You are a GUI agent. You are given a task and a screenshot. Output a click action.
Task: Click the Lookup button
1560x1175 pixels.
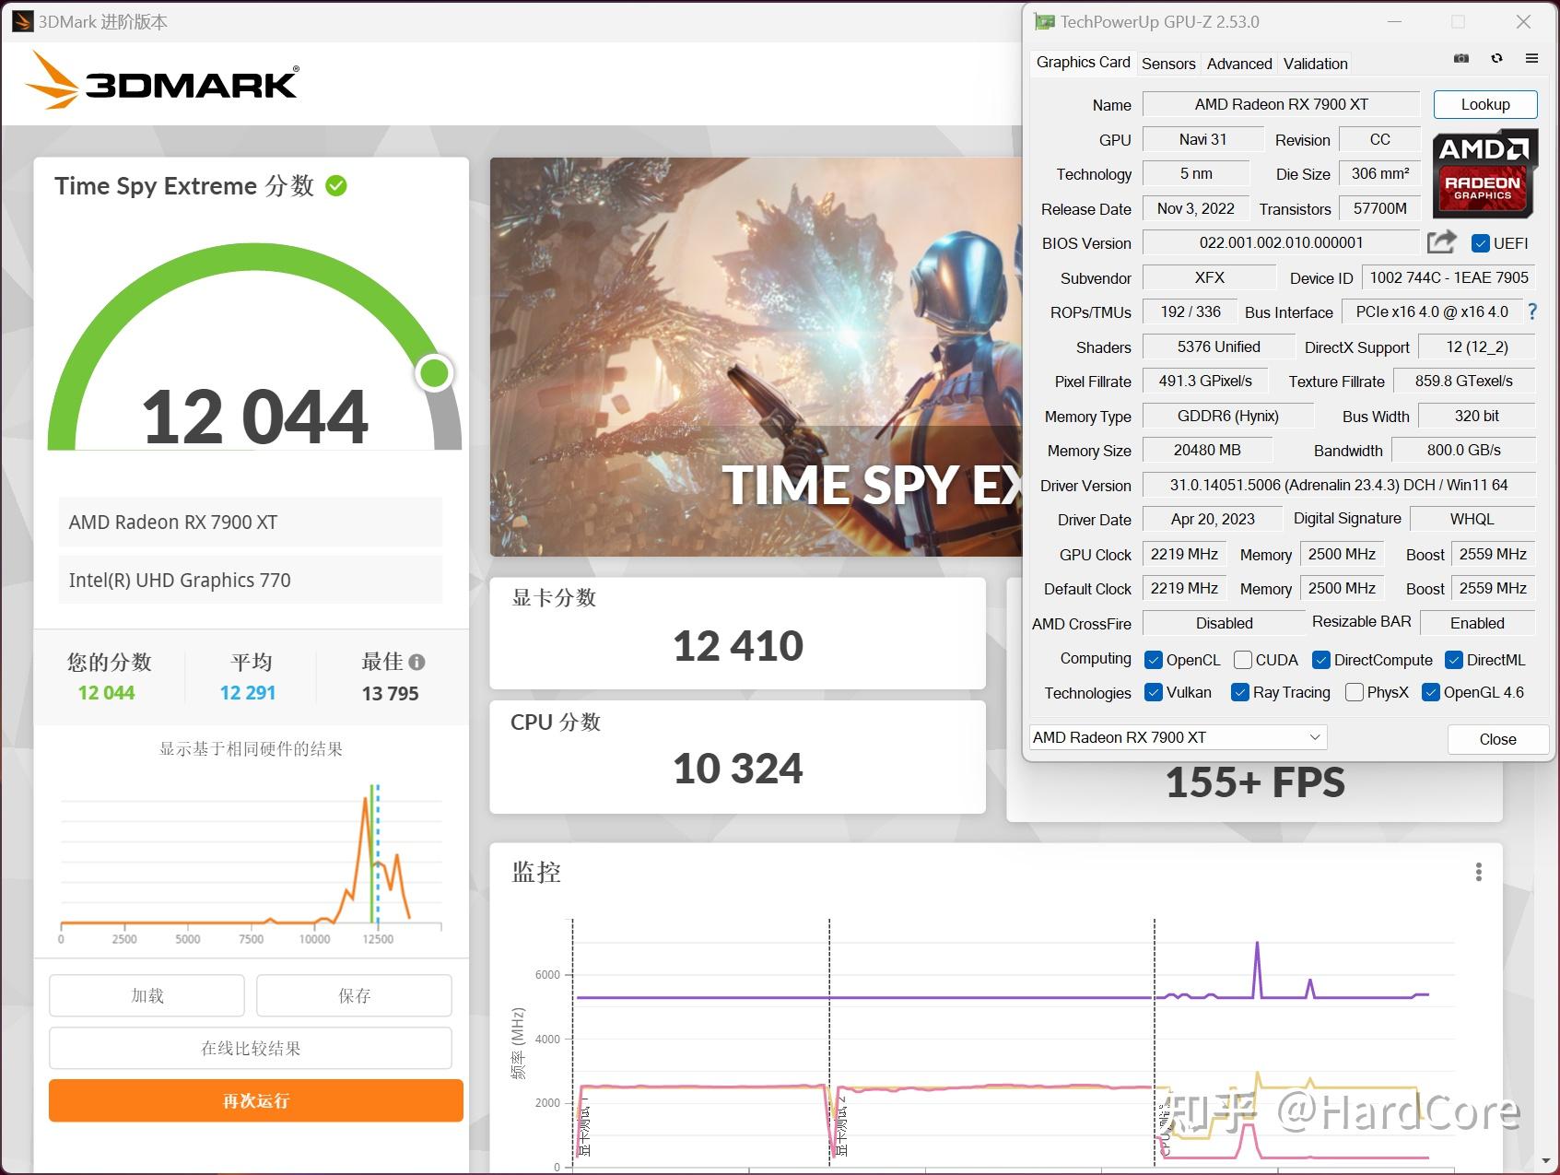point(1484,104)
